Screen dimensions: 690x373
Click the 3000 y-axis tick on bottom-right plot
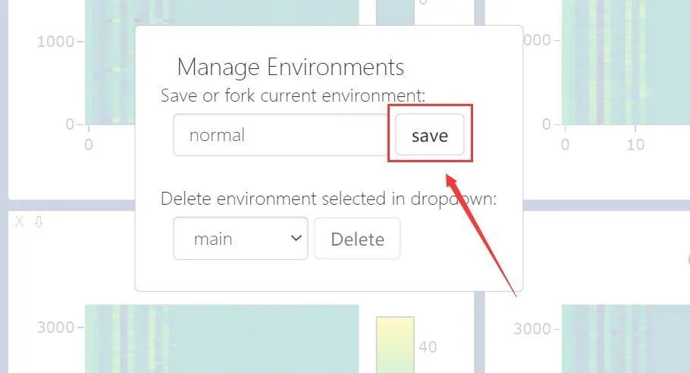[532, 328]
